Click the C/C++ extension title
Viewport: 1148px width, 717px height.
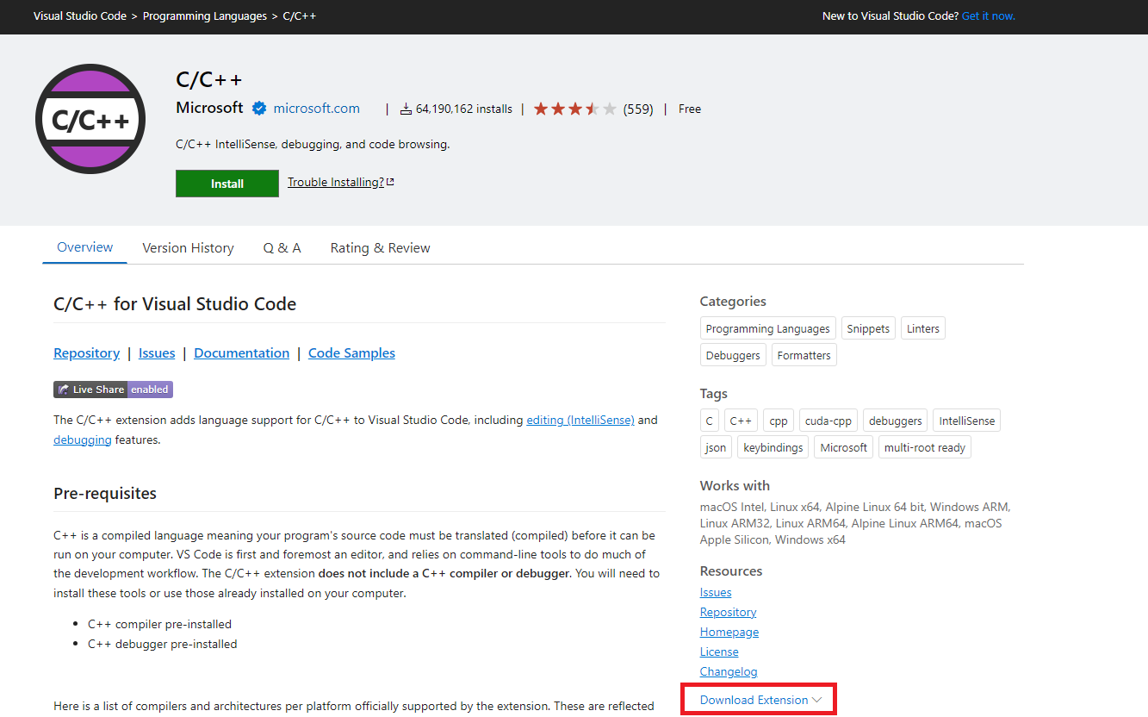[209, 79]
